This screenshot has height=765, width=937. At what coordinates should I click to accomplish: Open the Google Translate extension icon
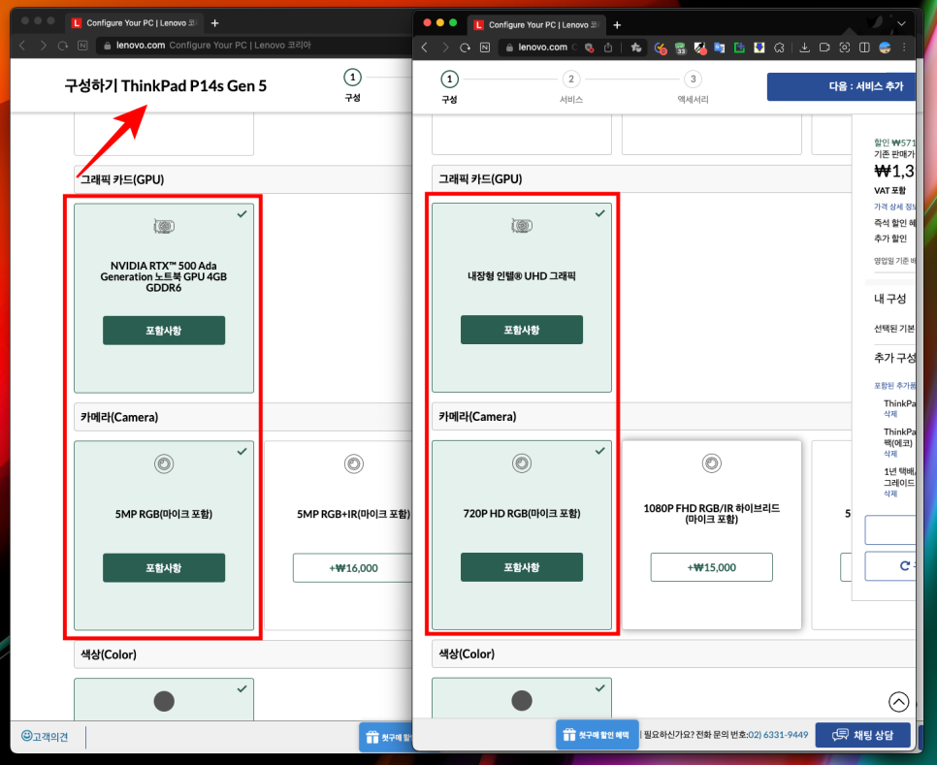tap(720, 48)
